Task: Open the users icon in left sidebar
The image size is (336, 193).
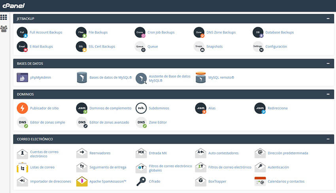Action: (x=4, y=29)
